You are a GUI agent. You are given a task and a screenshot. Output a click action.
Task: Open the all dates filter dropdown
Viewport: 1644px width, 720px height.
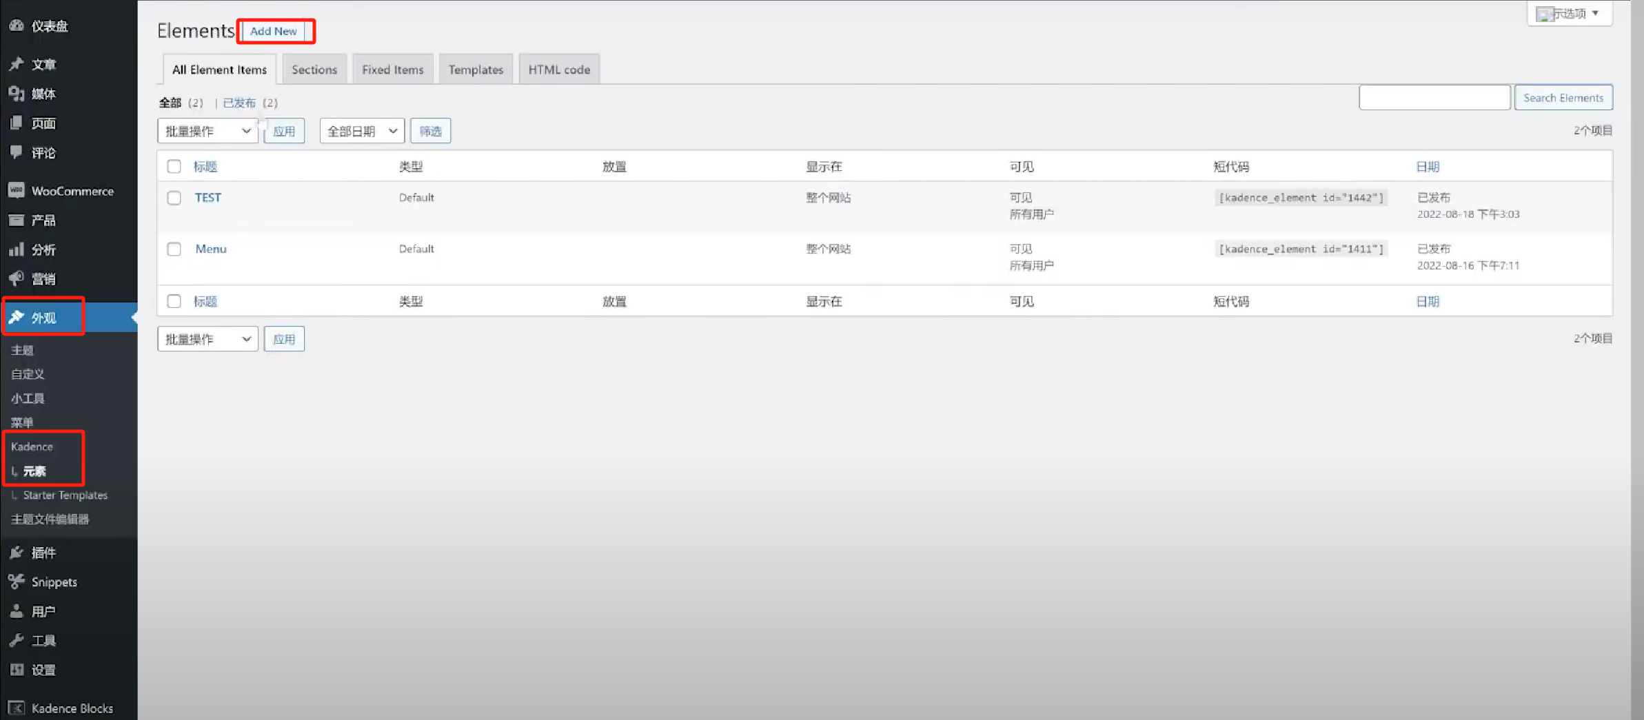pyautogui.click(x=362, y=131)
